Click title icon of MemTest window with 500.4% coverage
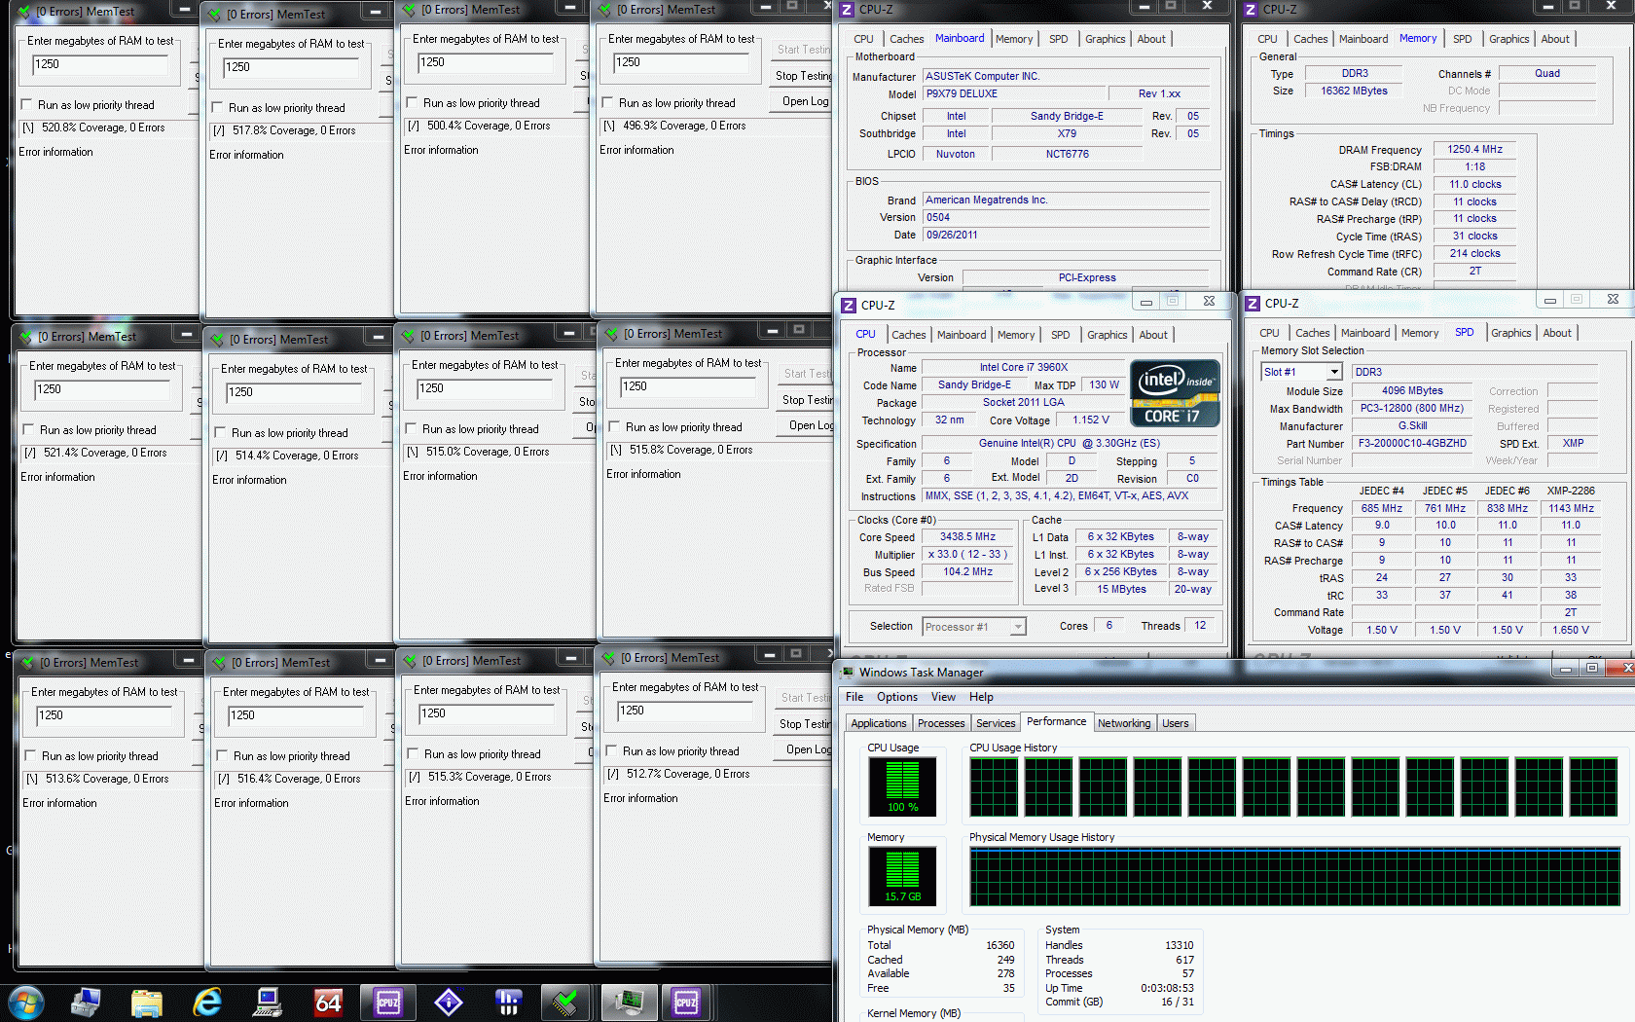Image resolution: width=1635 pixels, height=1022 pixels. [411, 10]
